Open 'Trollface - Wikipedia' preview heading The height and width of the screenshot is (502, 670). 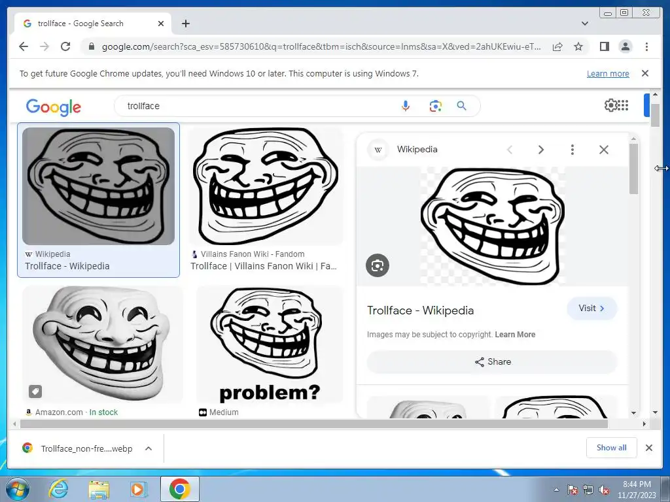[421, 310]
